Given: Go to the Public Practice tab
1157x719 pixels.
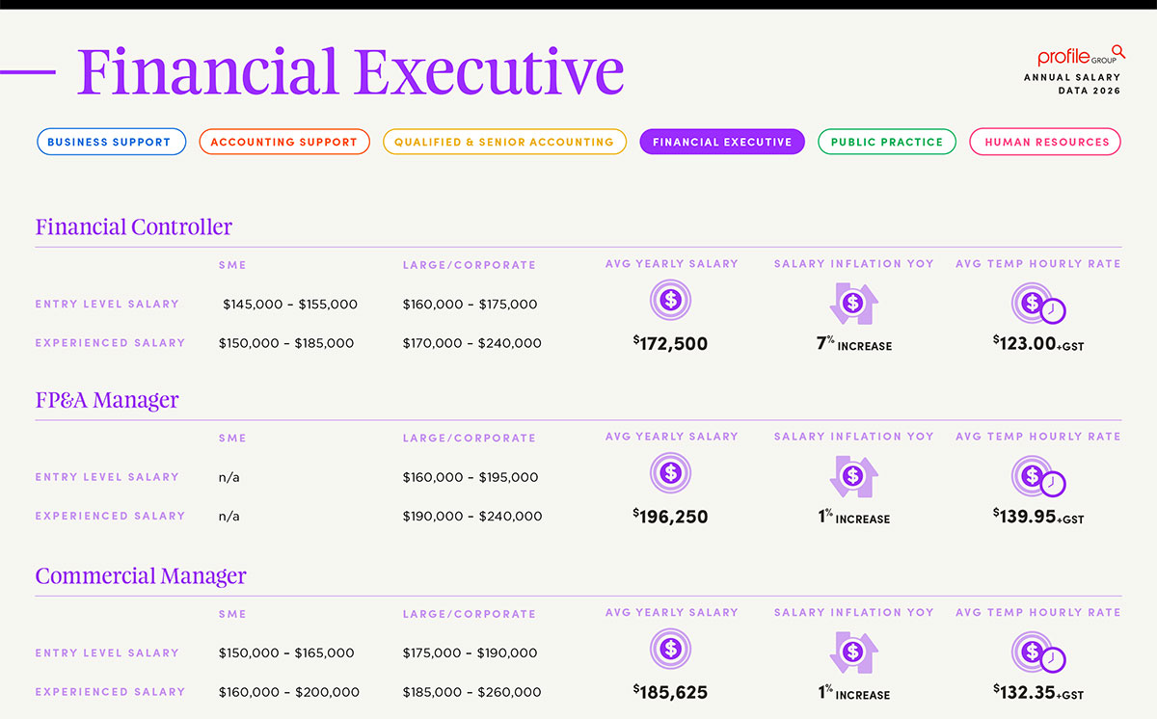Looking at the screenshot, I should pos(887,142).
